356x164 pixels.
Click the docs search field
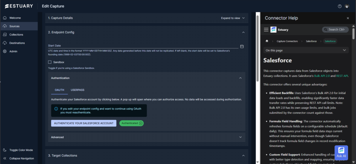(335, 30)
